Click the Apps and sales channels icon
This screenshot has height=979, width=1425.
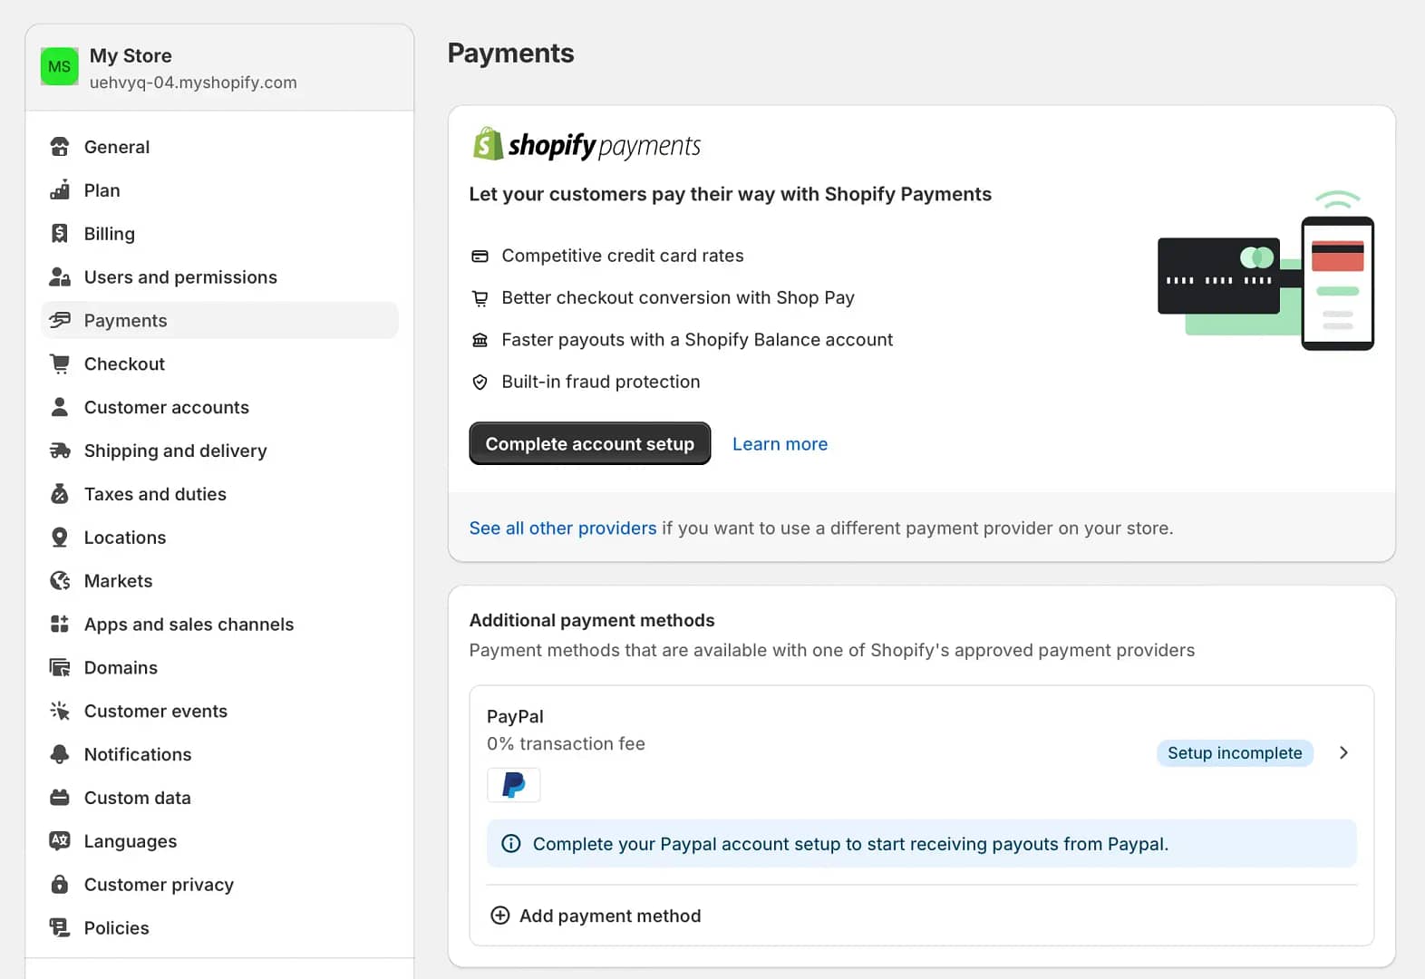(60, 625)
